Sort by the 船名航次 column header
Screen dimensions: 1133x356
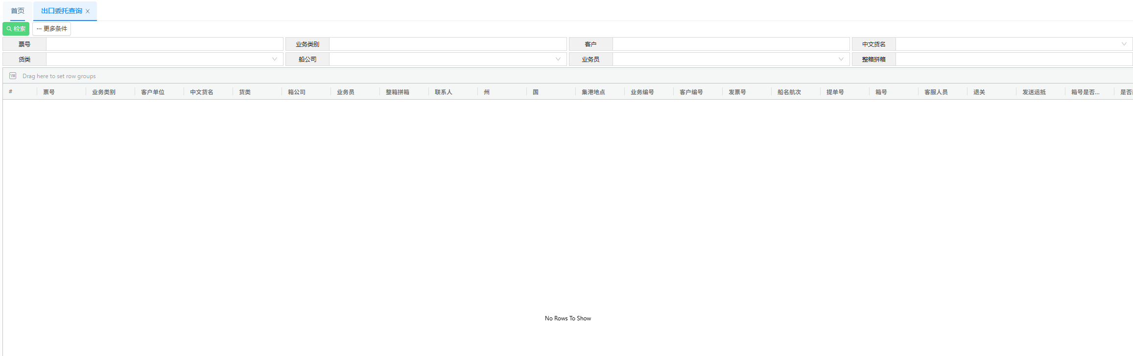click(x=789, y=92)
